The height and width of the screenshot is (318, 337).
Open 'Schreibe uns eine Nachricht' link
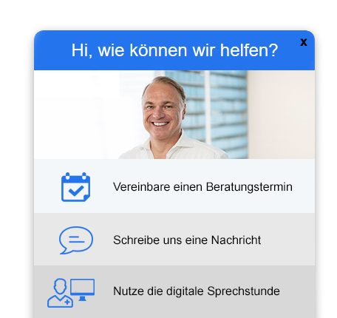187,240
